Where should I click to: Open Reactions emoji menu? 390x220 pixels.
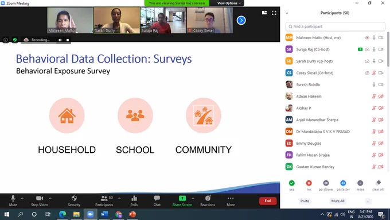[x=208, y=201]
